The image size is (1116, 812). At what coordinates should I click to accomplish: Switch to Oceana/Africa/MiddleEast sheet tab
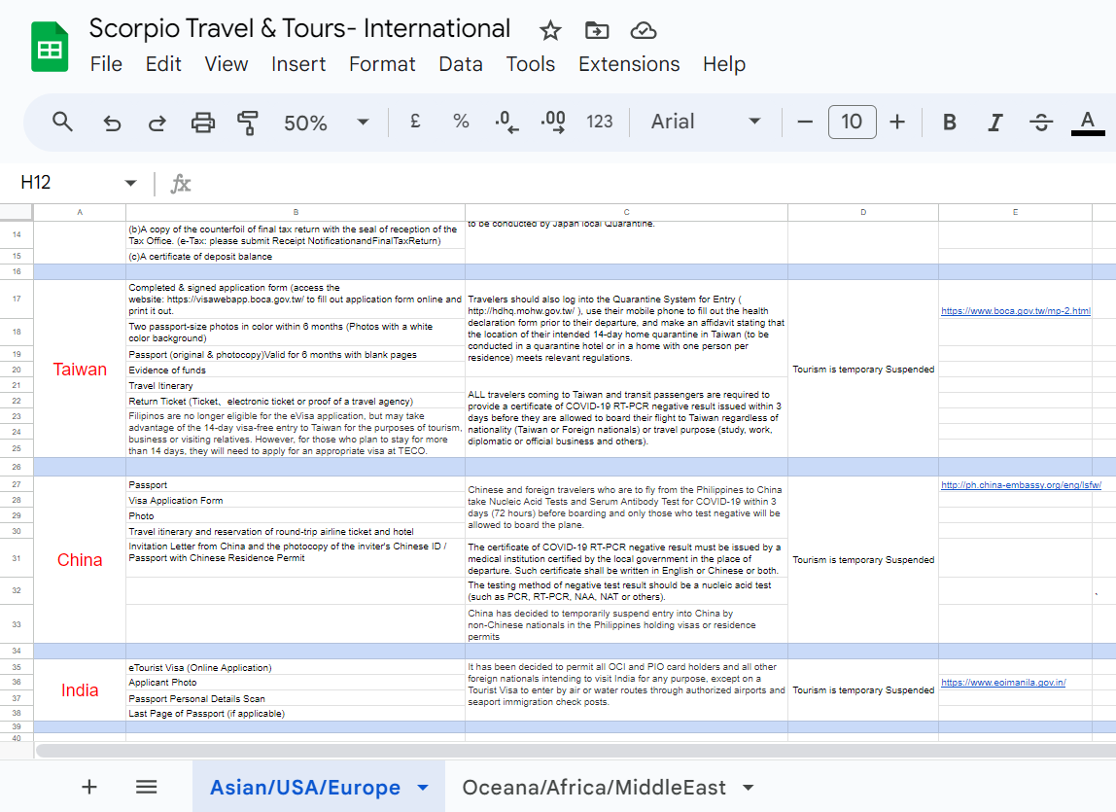pyautogui.click(x=594, y=787)
